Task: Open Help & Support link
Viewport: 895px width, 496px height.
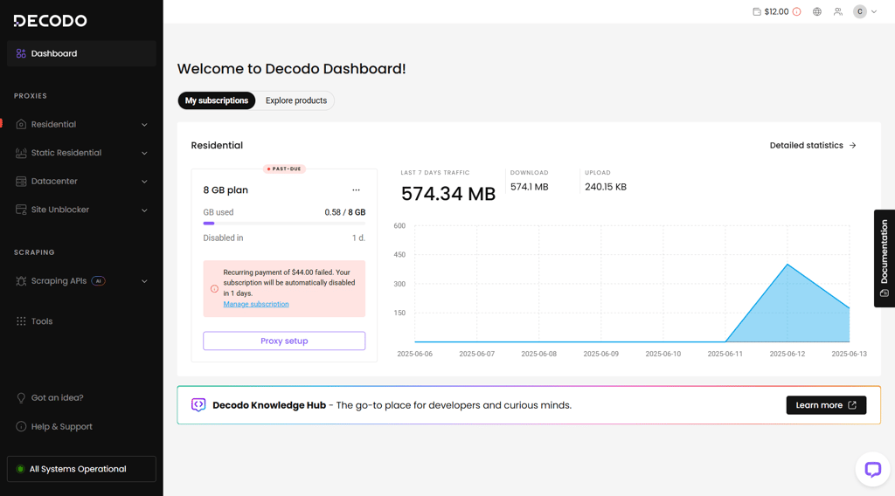Action: point(62,426)
